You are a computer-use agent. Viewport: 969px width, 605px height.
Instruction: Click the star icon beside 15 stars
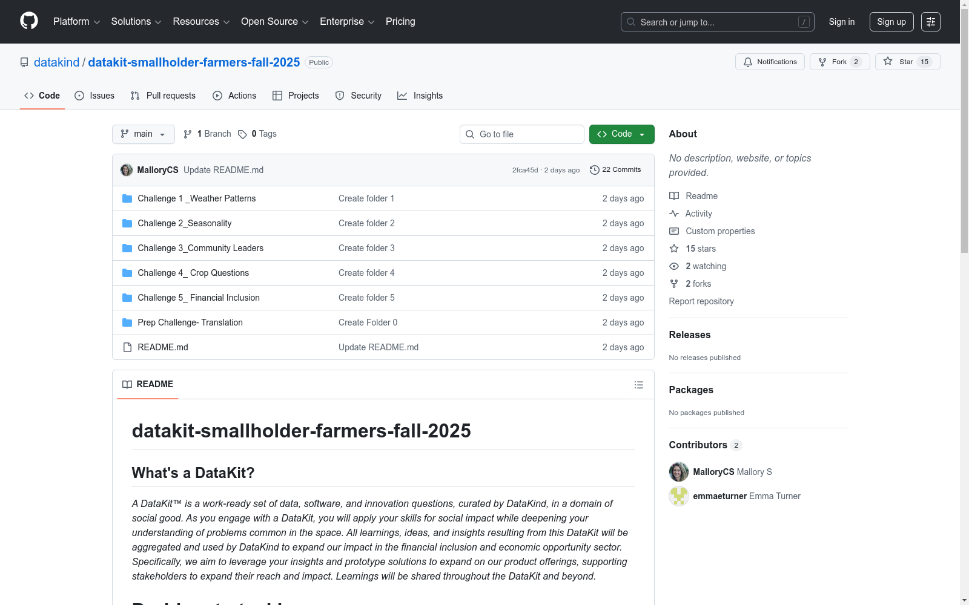[x=674, y=249]
